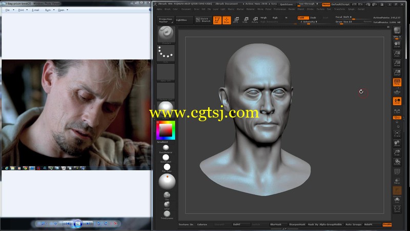Click the Frame mesh icon

click(x=397, y=134)
